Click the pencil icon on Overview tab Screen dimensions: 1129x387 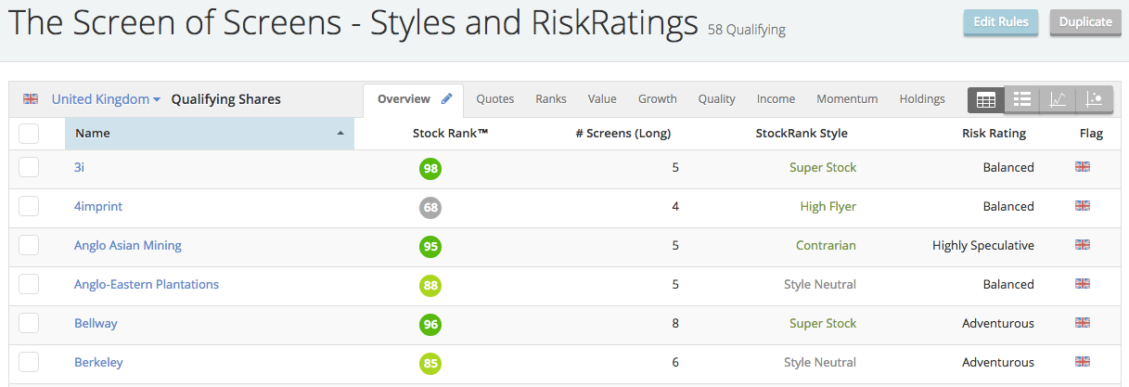point(446,98)
